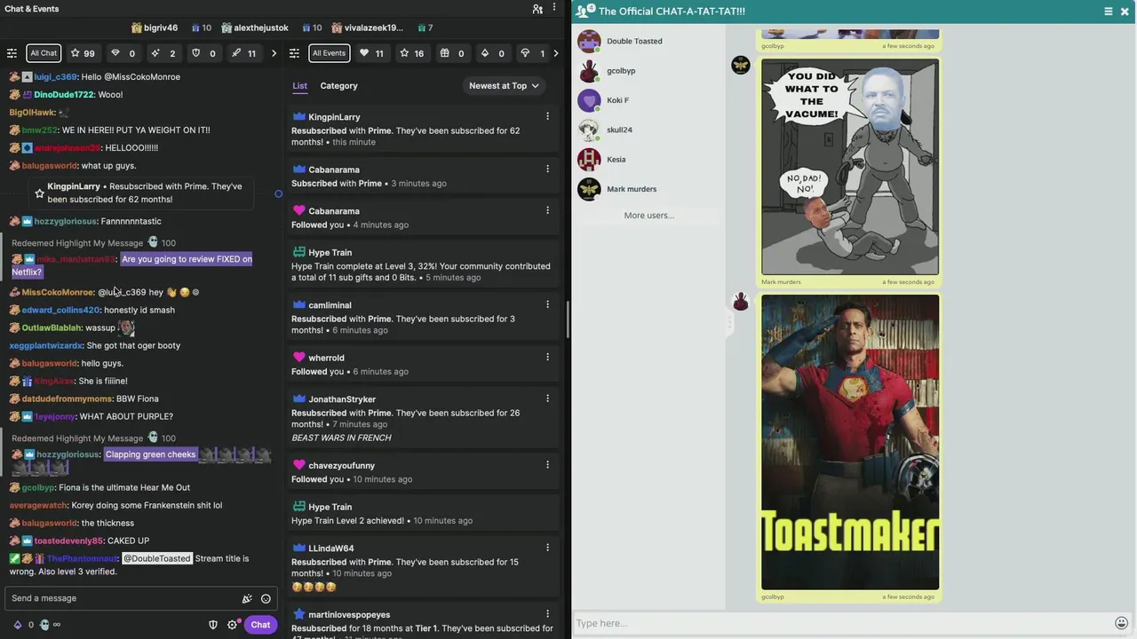Open the chat filter settings icon
The image size is (1137, 639).
pyautogui.click(x=12, y=53)
